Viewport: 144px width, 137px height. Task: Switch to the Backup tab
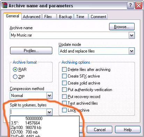(x=65, y=17)
